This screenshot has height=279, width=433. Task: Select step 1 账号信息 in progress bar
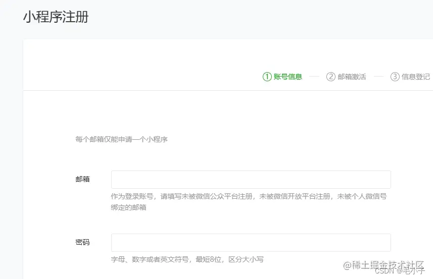coord(282,77)
